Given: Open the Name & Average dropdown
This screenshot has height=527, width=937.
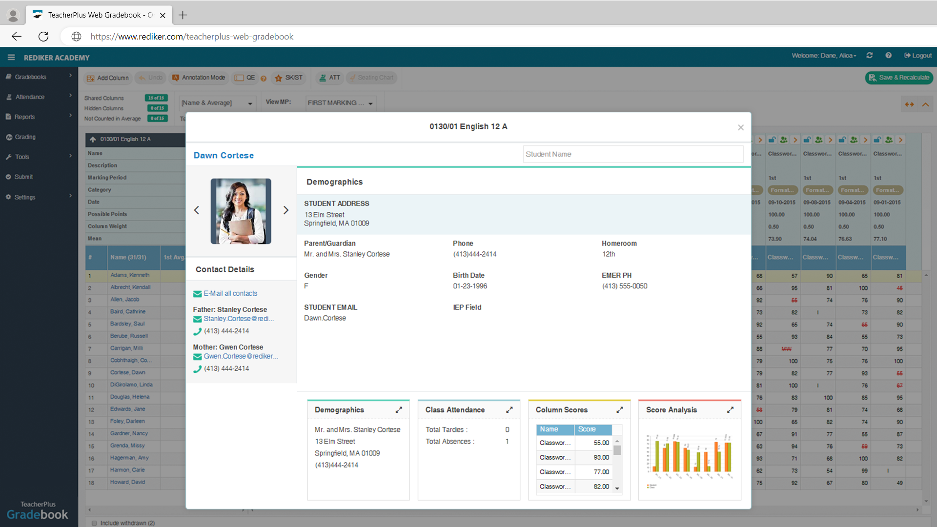Looking at the screenshot, I should click(x=217, y=103).
